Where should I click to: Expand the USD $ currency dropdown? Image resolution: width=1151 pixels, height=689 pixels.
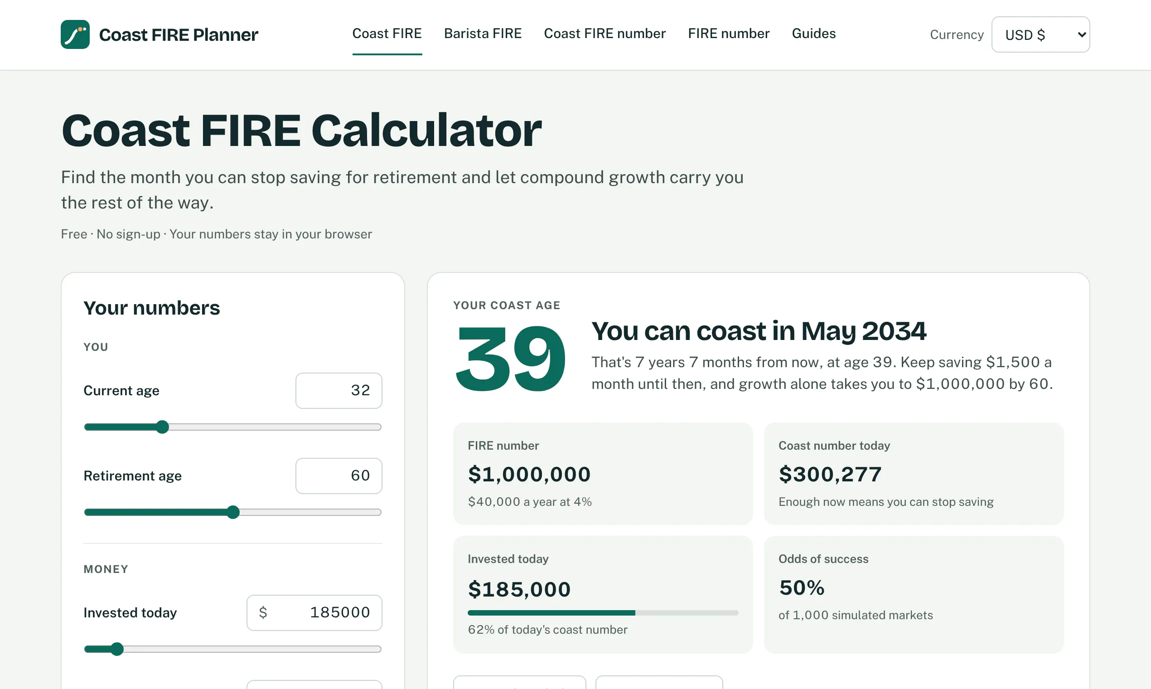pyautogui.click(x=1040, y=34)
